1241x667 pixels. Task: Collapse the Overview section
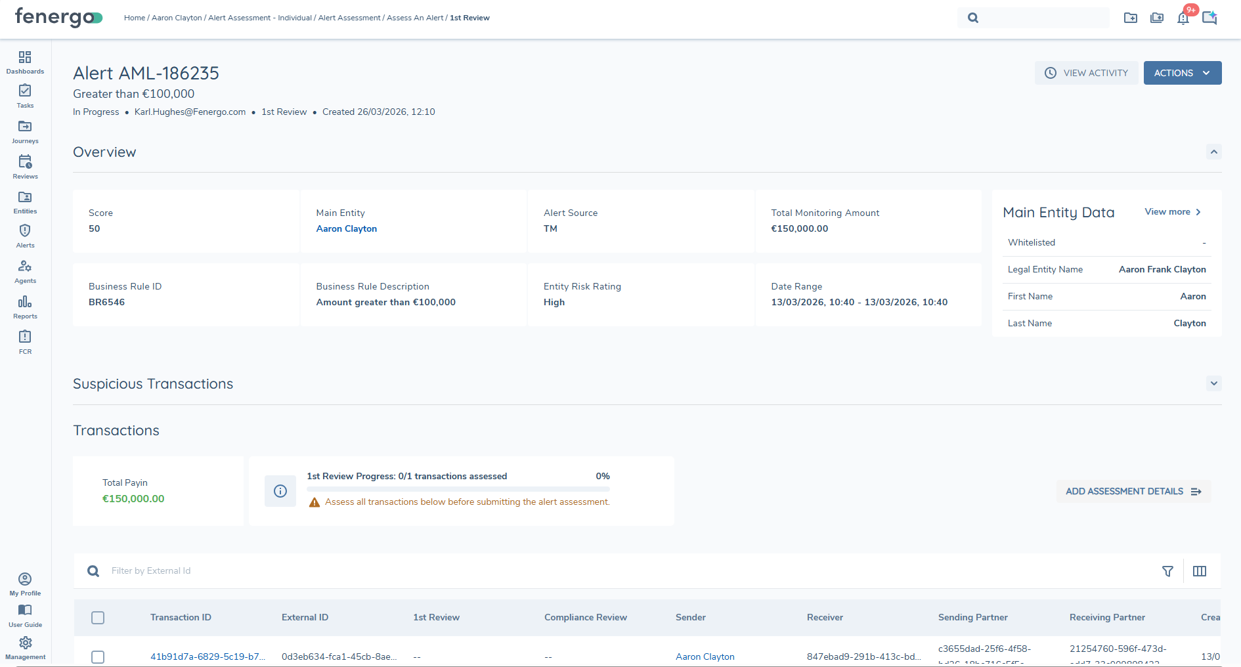pos(1213,152)
